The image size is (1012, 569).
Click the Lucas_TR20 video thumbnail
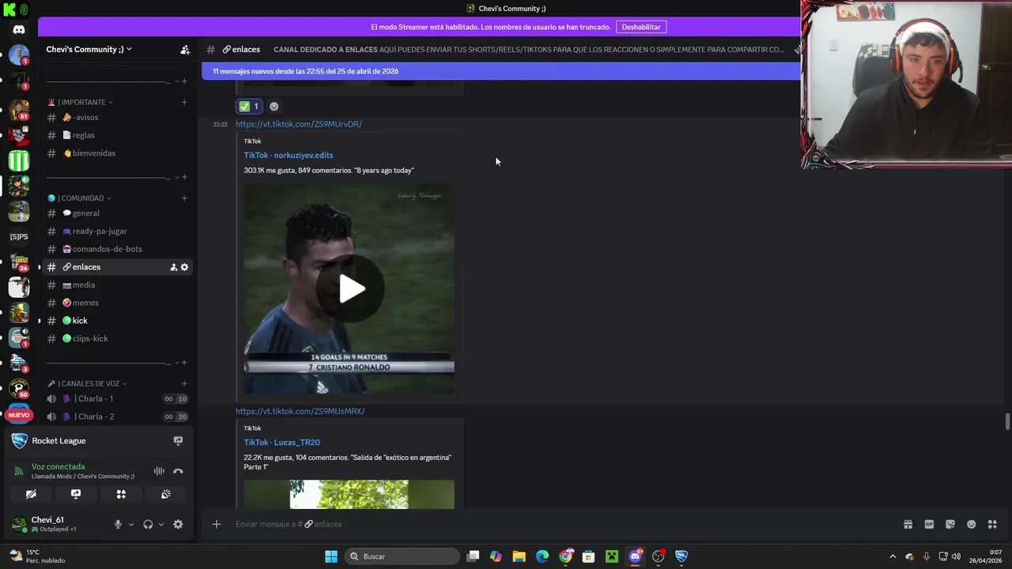(x=349, y=494)
